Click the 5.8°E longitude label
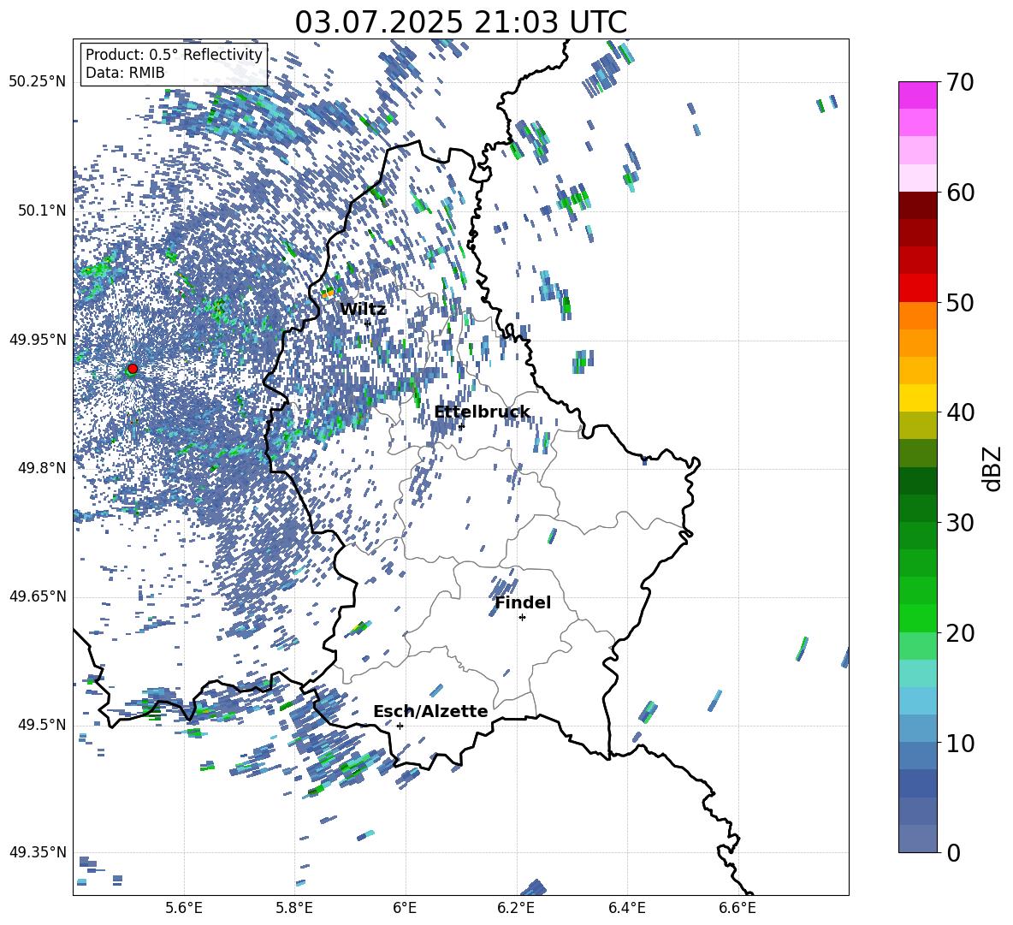Viewport: 1013px width, 925px height. (x=294, y=908)
